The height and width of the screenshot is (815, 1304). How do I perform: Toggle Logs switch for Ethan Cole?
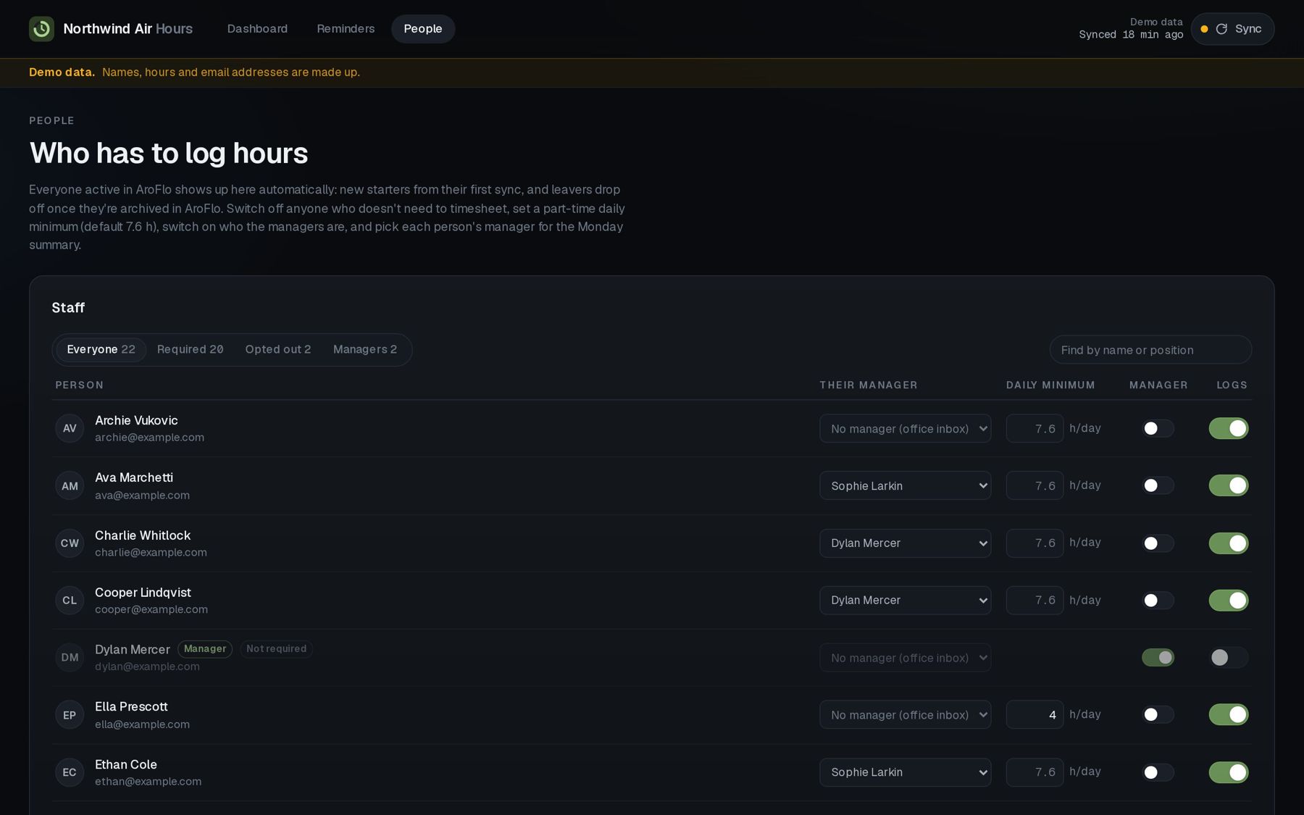(1229, 772)
